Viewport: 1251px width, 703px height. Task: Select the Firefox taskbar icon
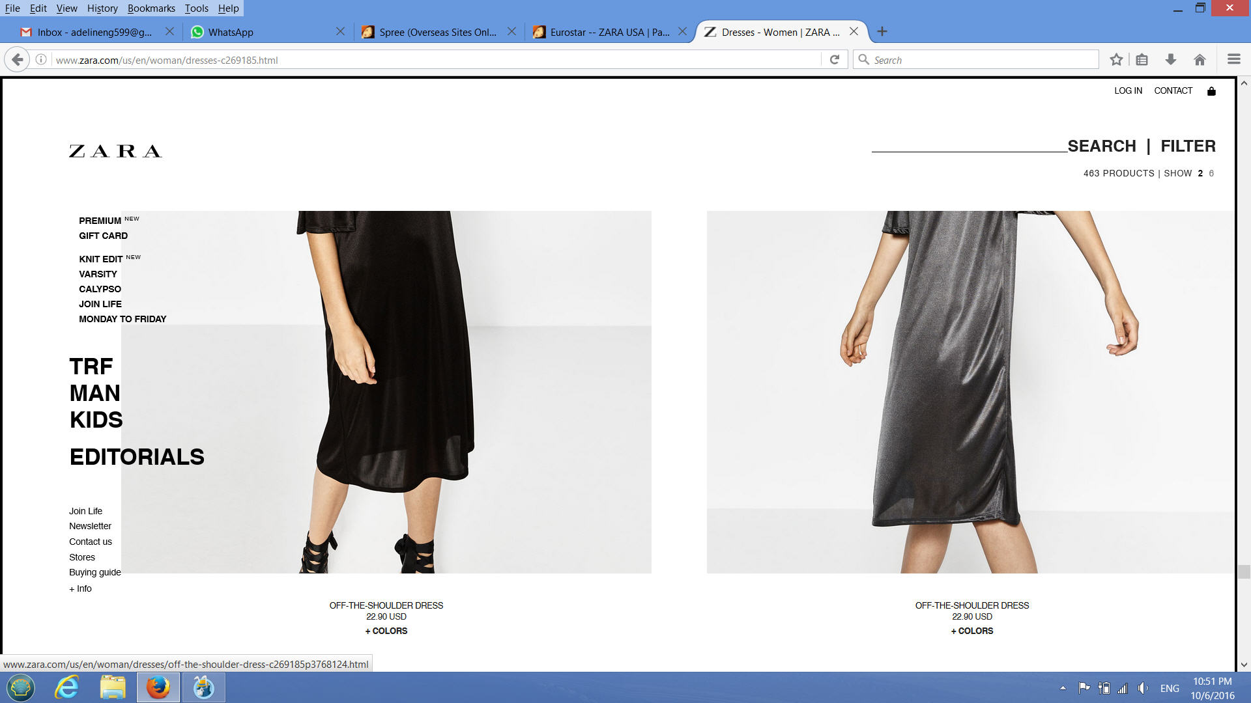158,687
